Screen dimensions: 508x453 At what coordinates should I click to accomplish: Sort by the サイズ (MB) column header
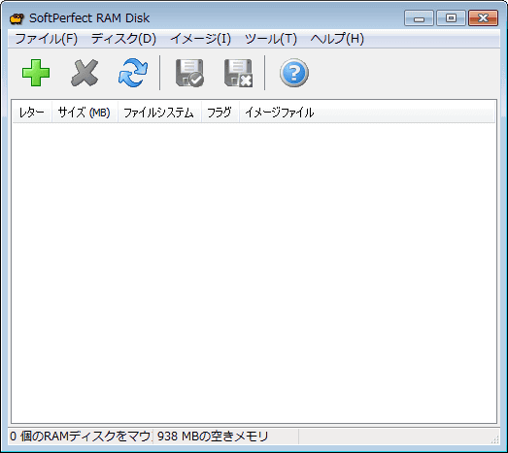(x=85, y=113)
